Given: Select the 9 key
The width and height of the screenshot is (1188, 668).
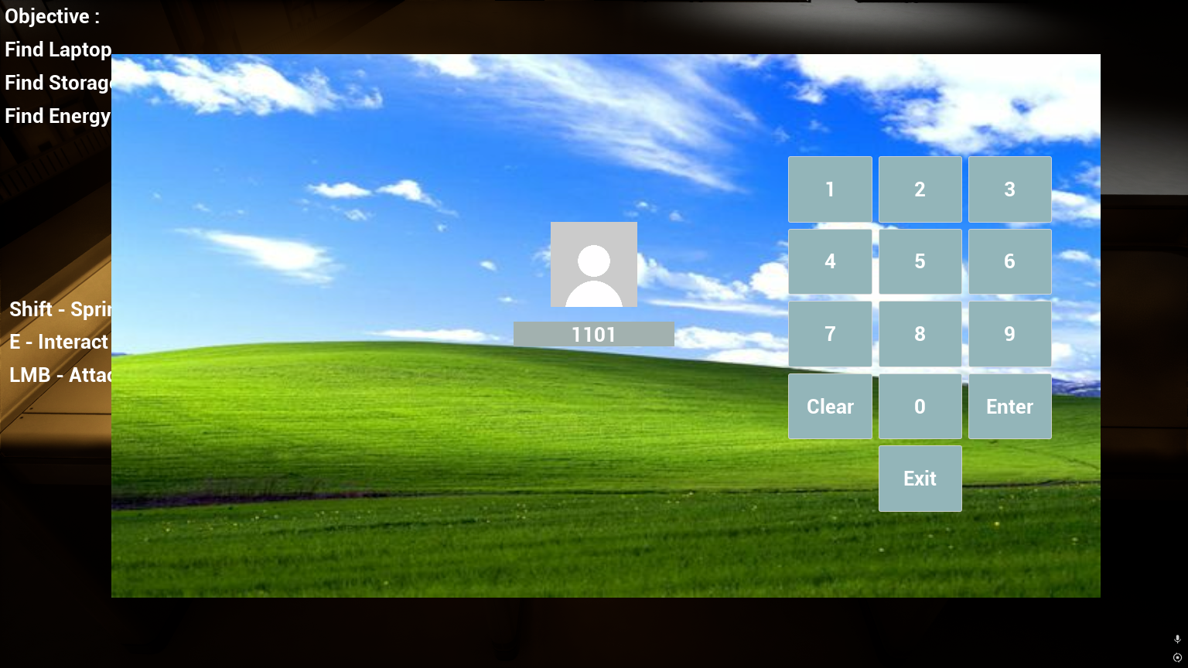Looking at the screenshot, I should [x=1010, y=334].
